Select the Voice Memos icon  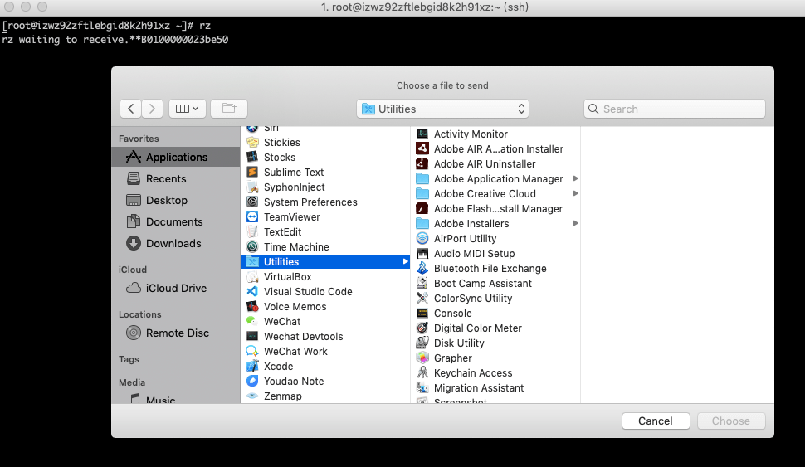[252, 306]
